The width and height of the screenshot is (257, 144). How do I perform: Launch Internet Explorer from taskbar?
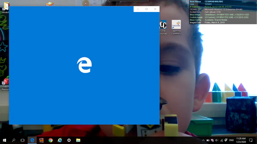tap(60, 140)
